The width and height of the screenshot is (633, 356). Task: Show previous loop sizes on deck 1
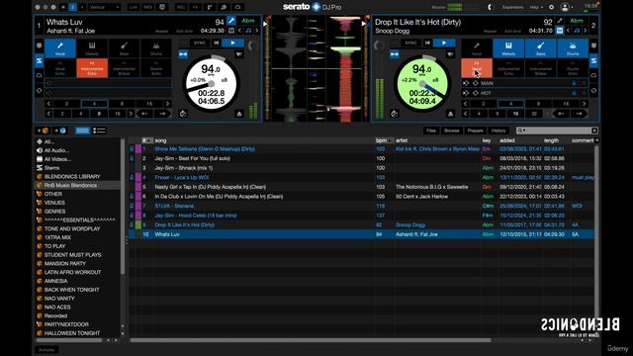pyautogui.click(x=48, y=104)
